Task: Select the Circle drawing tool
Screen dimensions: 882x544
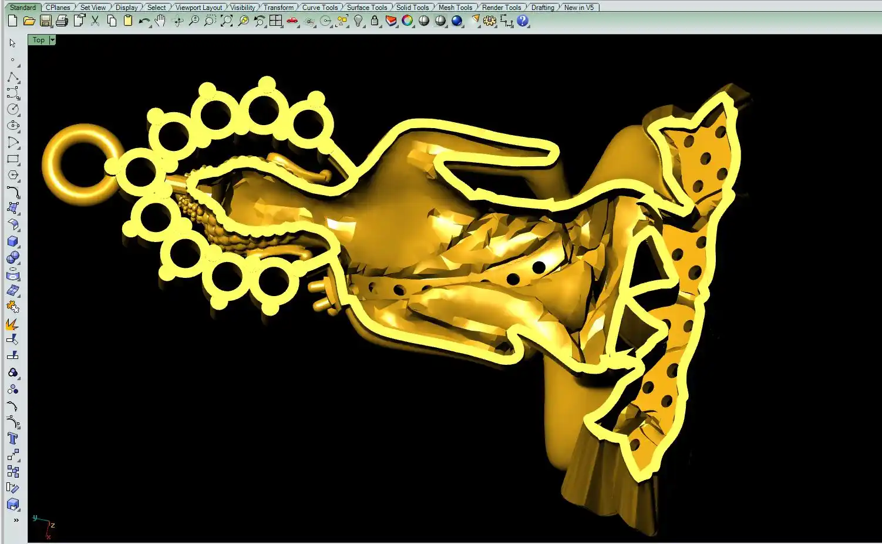Action: click(x=13, y=109)
